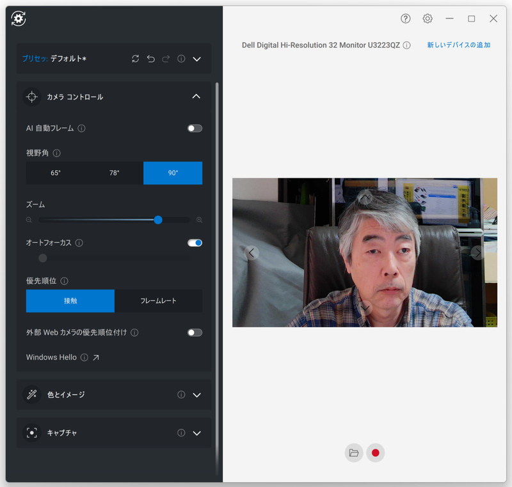The height and width of the screenshot is (487, 512).
Task: Select the フレームレート priority option
Action: click(158, 301)
